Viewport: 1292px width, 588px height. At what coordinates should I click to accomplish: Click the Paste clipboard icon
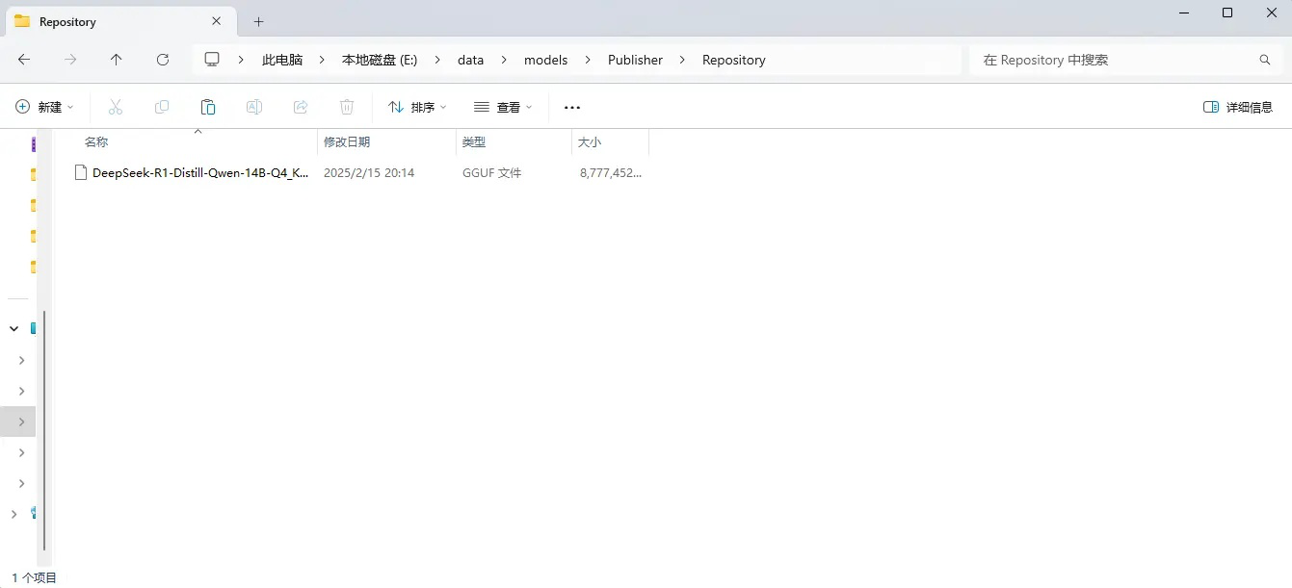208,107
